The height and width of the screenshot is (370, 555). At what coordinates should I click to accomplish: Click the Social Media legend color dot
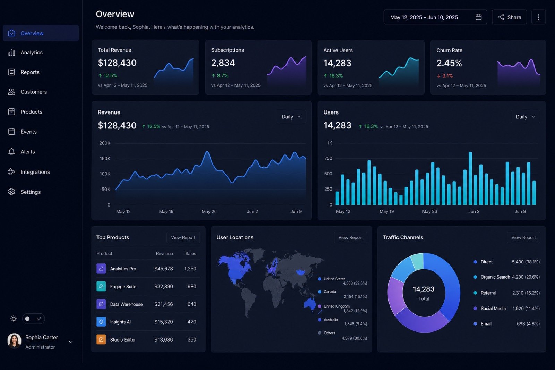(475, 308)
